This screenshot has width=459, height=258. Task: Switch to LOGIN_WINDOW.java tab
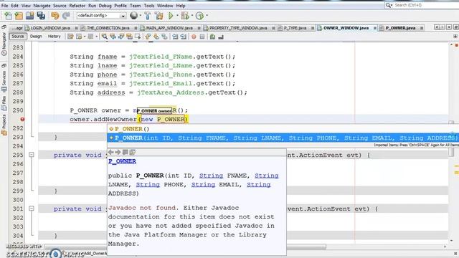coord(50,28)
